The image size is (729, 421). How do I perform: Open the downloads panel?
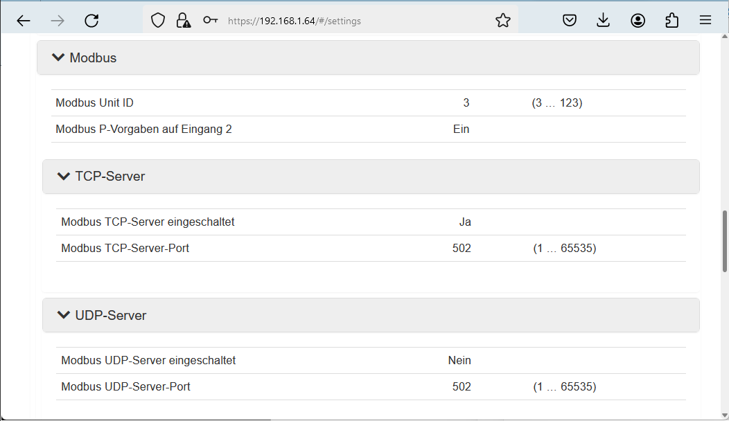[x=604, y=21]
